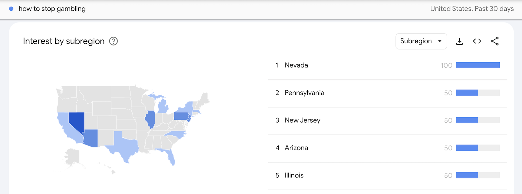Screen dimensions: 522x194
Task: Click the blue dot beside search term
Action: coord(11,9)
